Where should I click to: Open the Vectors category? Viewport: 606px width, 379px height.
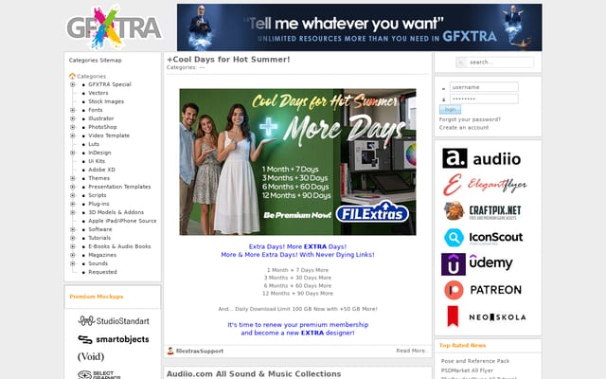tap(98, 93)
